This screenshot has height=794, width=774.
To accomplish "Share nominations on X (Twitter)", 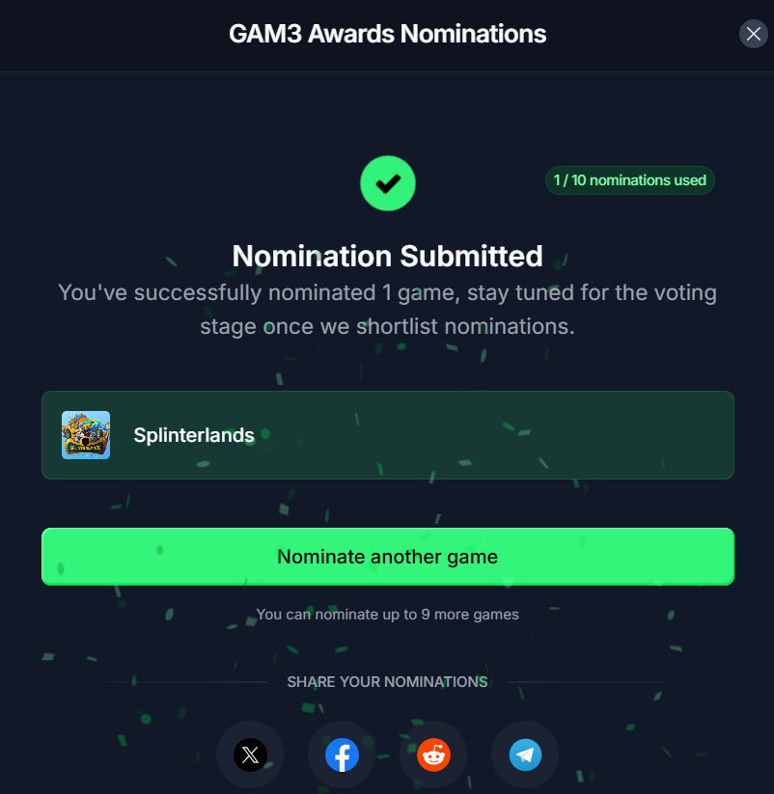I will (x=250, y=754).
